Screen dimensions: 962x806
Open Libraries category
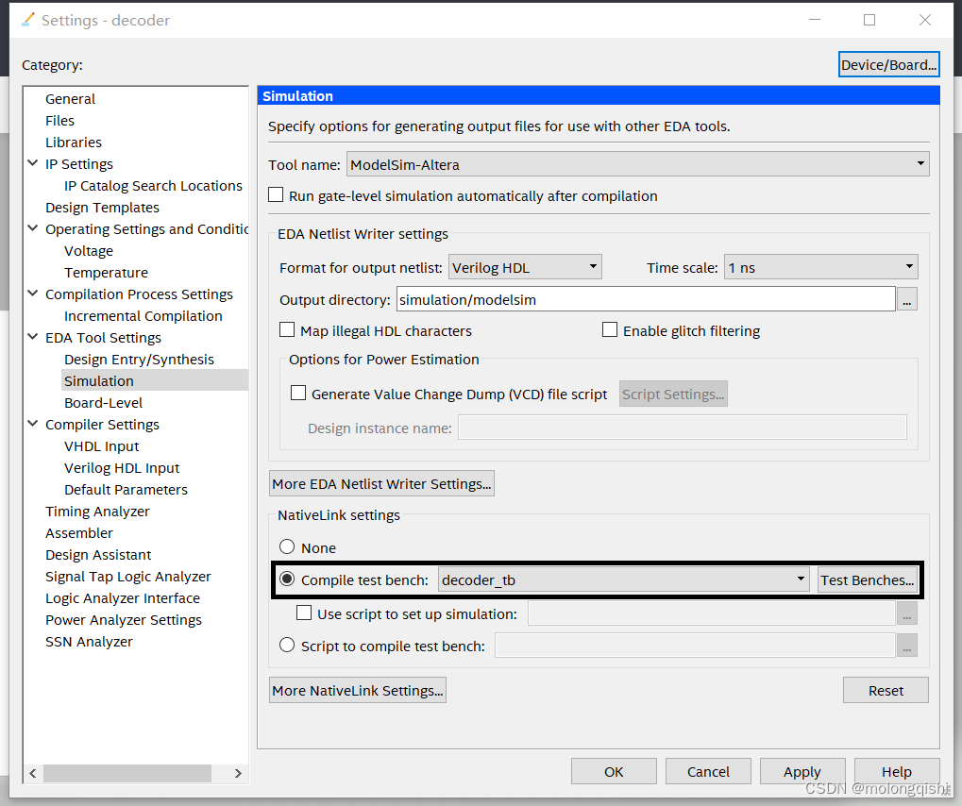[74, 143]
